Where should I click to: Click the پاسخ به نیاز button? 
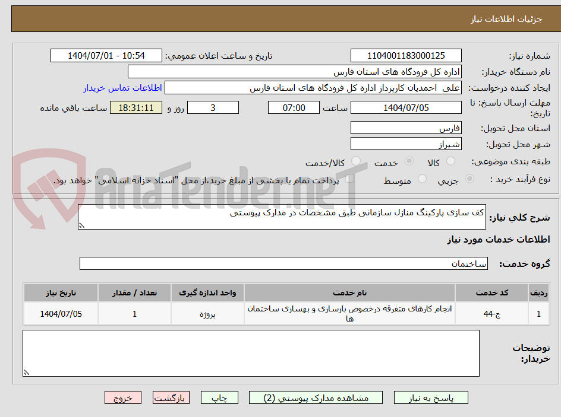pos(431,397)
